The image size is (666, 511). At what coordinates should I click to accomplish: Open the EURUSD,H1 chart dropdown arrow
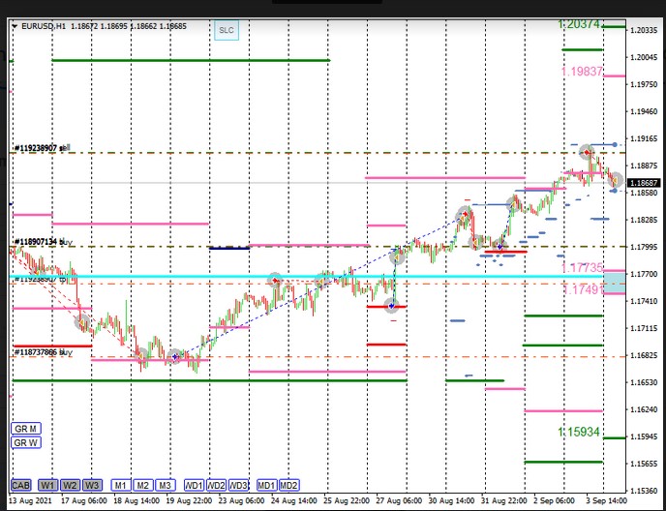point(15,27)
